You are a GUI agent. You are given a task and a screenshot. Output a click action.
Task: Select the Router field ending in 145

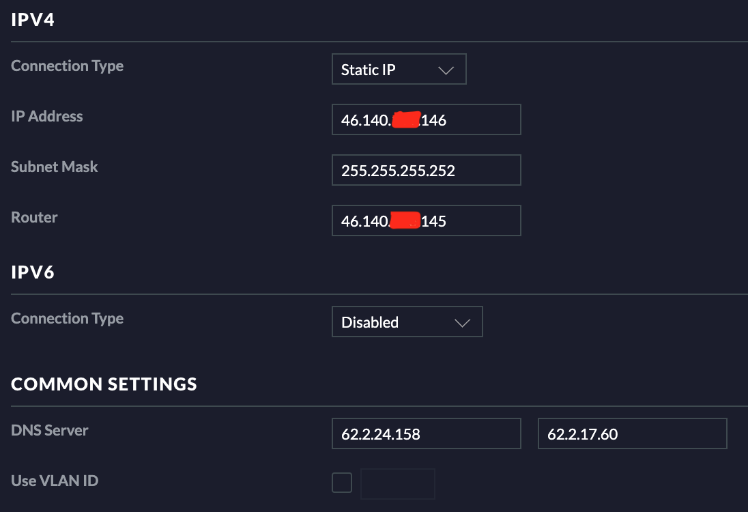(426, 221)
